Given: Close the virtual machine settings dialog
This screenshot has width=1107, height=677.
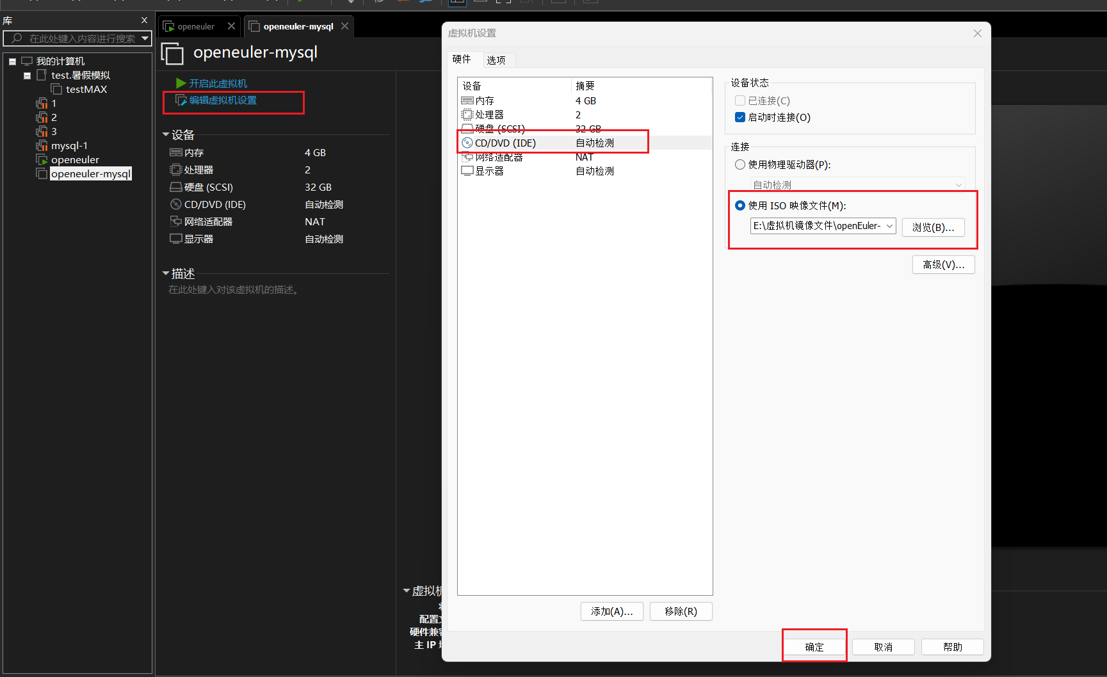Looking at the screenshot, I should click(977, 33).
